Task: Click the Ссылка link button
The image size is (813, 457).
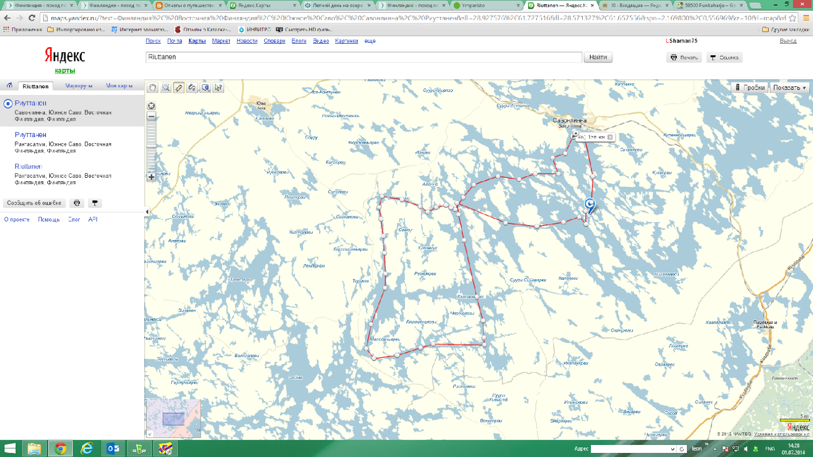Action: tap(724, 57)
